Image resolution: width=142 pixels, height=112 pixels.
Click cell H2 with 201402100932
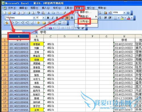[x=124, y=44]
